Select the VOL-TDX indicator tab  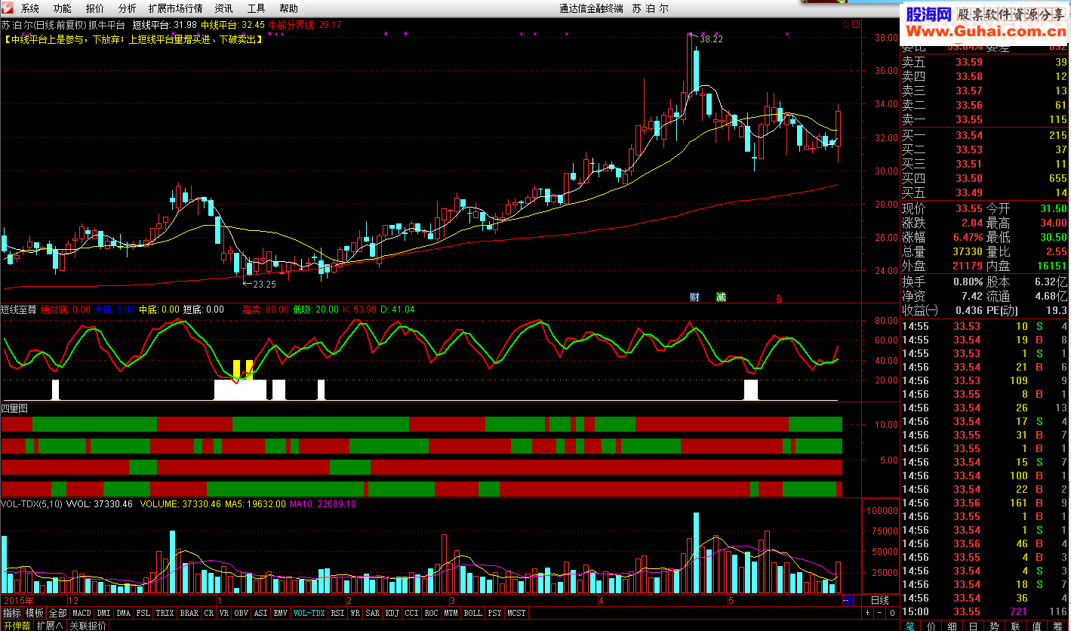[309, 613]
